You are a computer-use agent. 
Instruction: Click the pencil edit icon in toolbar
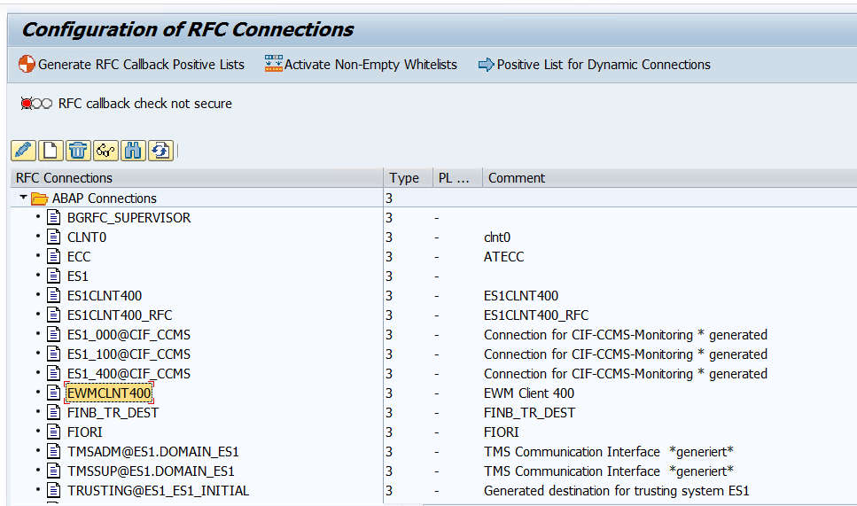click(x=24, y=151)
